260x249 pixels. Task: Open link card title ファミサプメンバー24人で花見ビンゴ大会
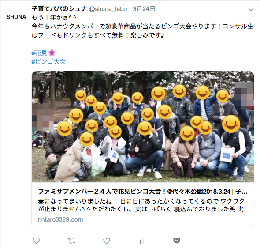click(143, 192)
